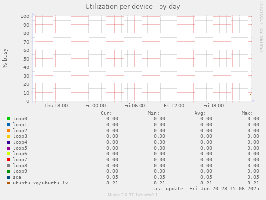Click the Thu 18:00 time axis label
266x200 pixels.
coord(56,106)
